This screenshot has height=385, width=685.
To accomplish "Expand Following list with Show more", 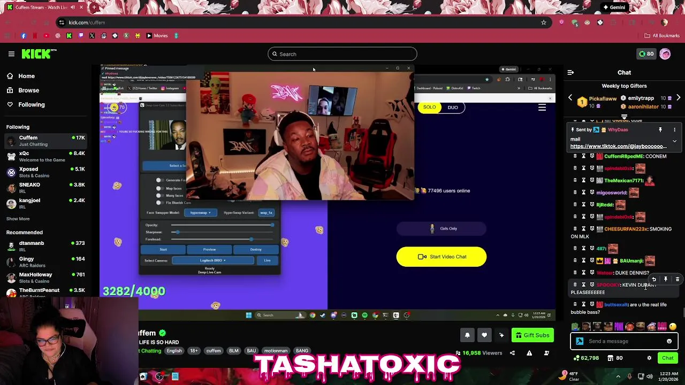I will click(x=18, y=219).
